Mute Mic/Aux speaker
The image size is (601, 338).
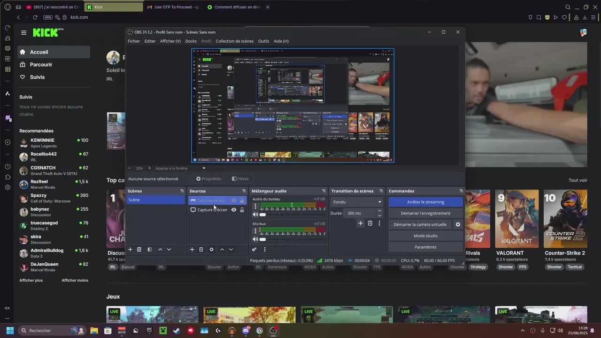click(x=255, y=239)
